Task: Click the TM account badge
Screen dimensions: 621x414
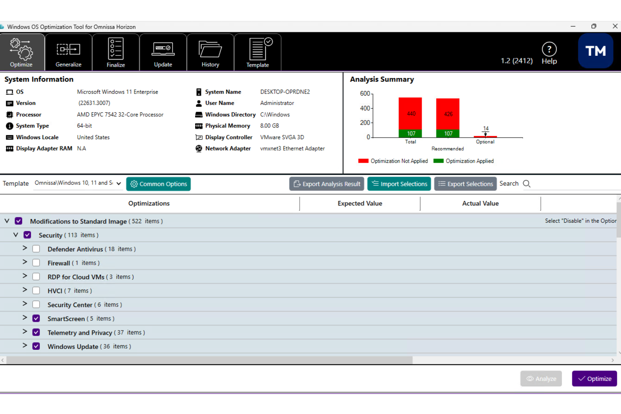Action: 595,51
